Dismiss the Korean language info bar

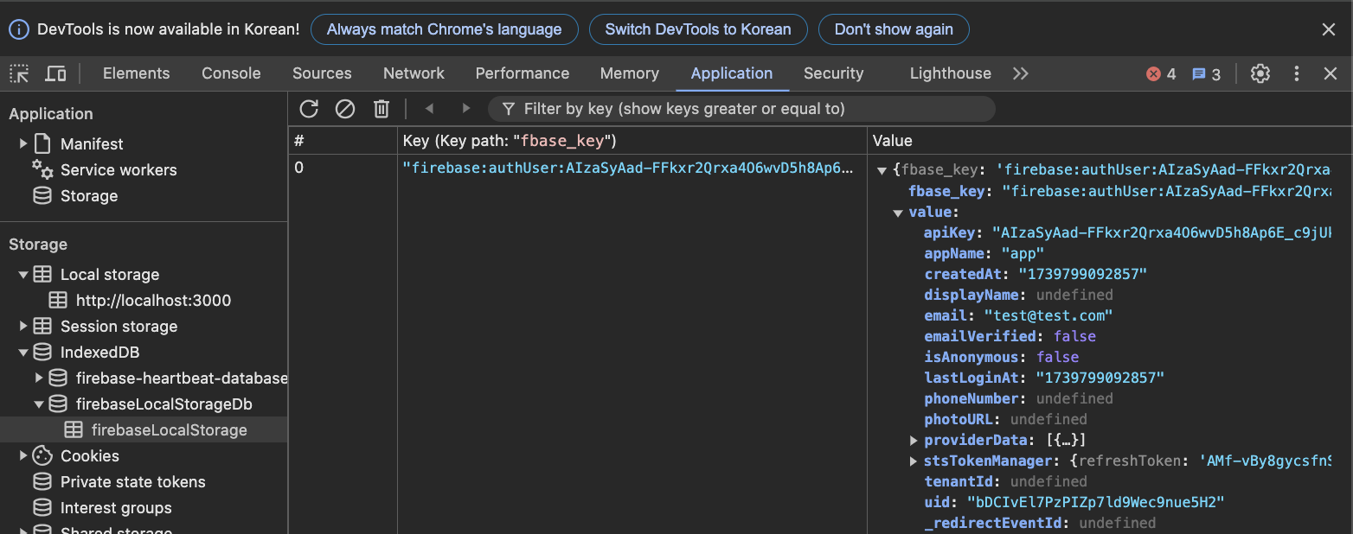pyautogui.click(x=1329, y=29)
